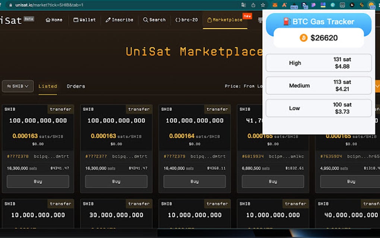The image size is (380, 238).
Task: Select the Medium gas fee option
Action: (x=318, y=85)
